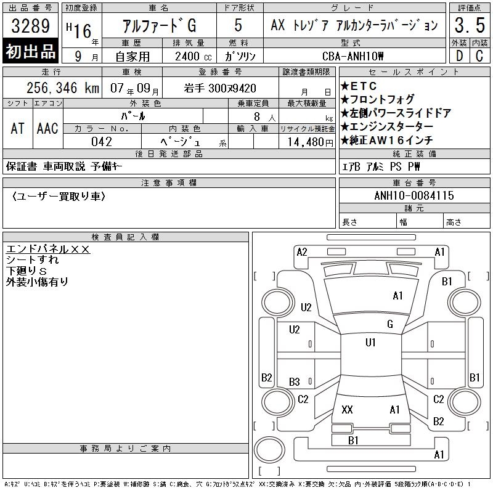Click the registration year H16
Screen dimensions: 493x493
point(79,30)
